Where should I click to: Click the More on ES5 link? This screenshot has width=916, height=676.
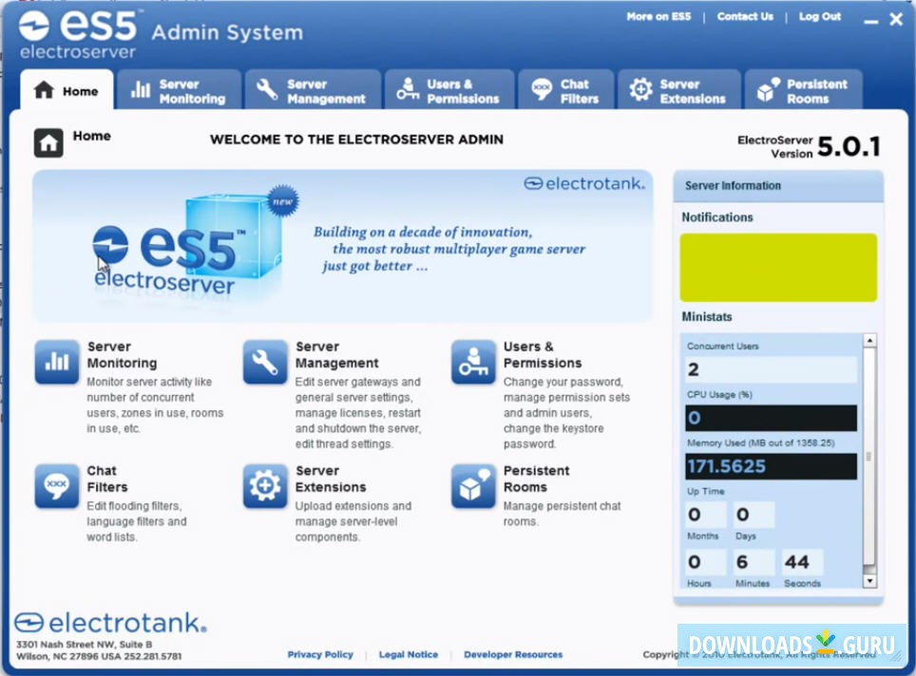658,16
